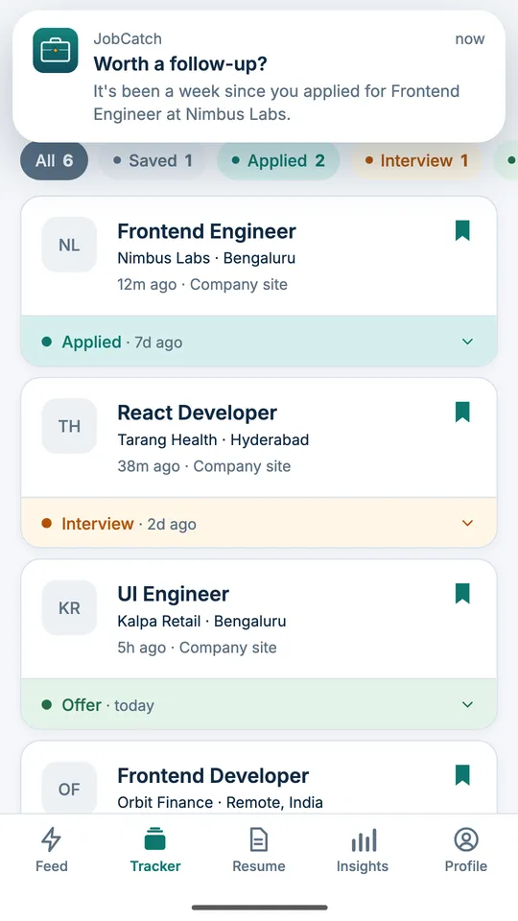Select the All 6 filter chip

[54, 160]
